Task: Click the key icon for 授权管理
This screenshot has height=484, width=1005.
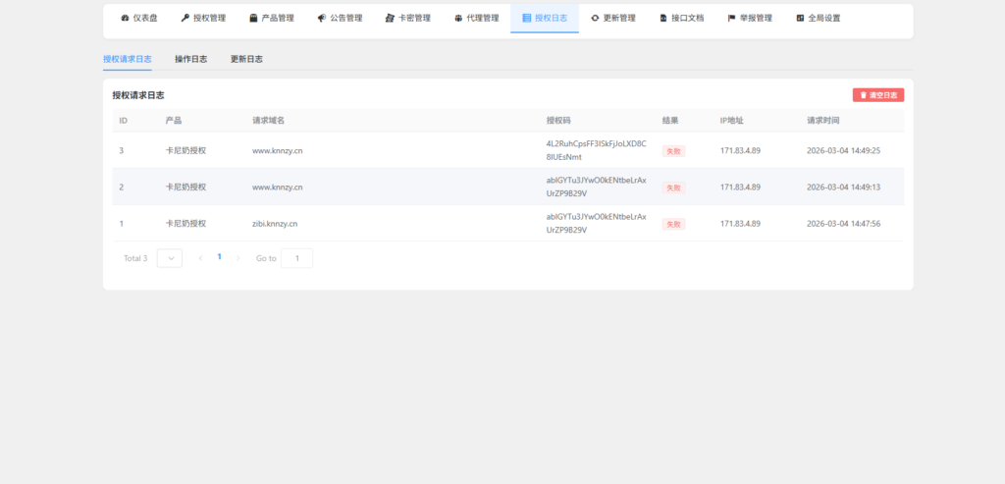Action: point(185,18)
